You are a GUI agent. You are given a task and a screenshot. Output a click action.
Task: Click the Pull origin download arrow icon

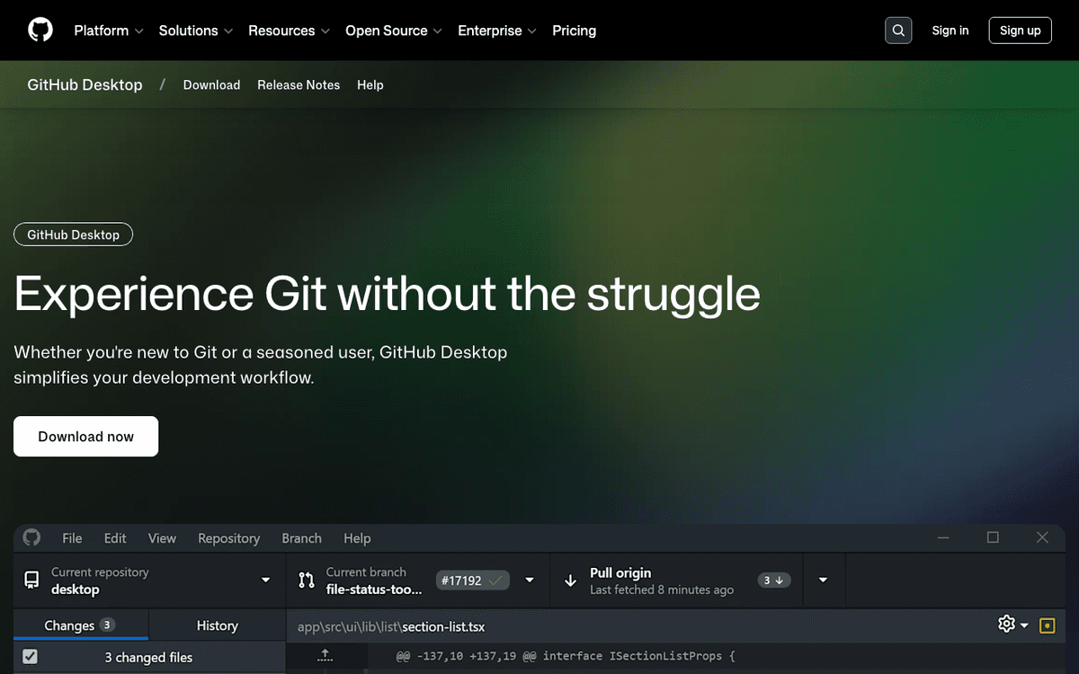pyautogui.click(x=571, y=580)
